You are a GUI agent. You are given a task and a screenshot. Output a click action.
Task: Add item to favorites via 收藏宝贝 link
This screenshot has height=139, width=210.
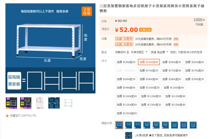point(23,116)
